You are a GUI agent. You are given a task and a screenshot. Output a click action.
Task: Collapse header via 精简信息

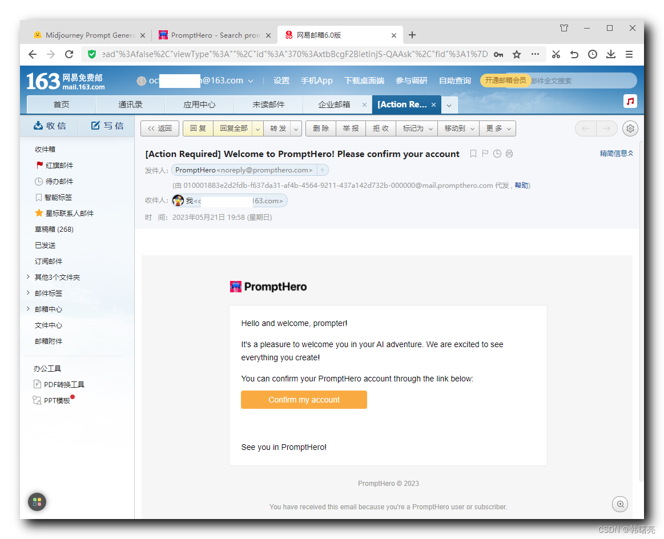click(616, 153)
